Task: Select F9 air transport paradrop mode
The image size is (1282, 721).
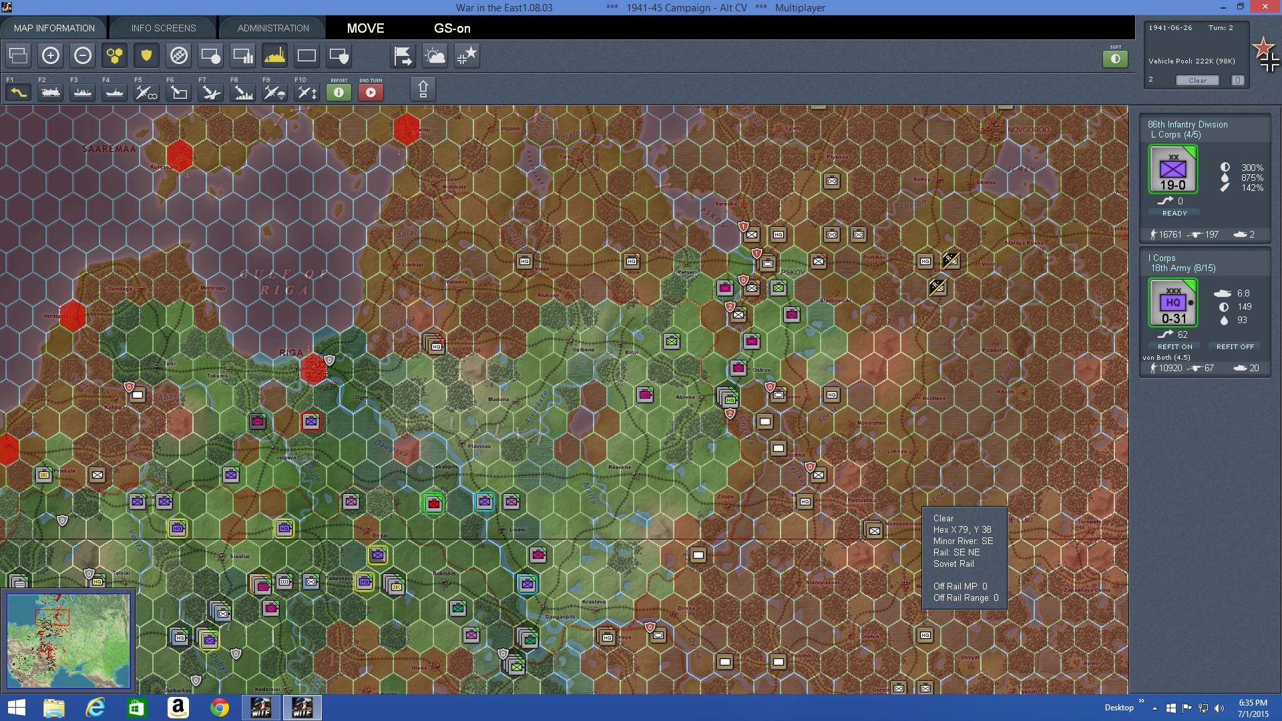Action: tap(275, 92)
